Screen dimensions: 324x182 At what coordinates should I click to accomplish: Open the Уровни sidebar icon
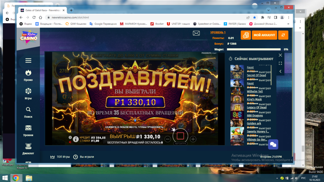coord(28,128)
